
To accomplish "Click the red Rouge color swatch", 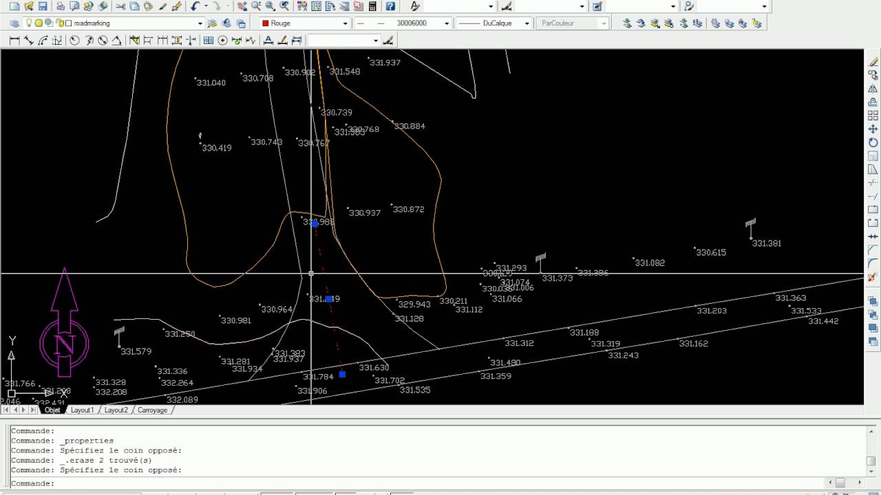I will [265, 23].
